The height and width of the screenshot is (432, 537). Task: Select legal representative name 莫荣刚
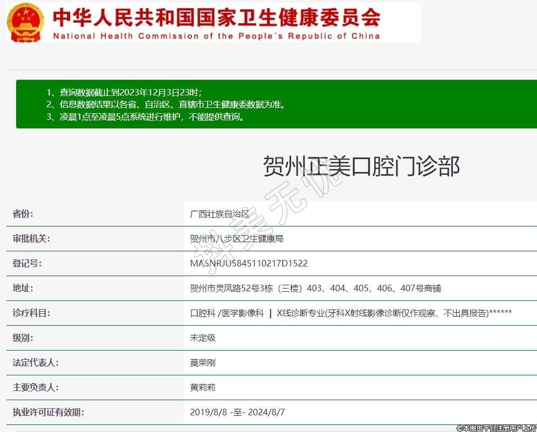(x=203, y=362)
